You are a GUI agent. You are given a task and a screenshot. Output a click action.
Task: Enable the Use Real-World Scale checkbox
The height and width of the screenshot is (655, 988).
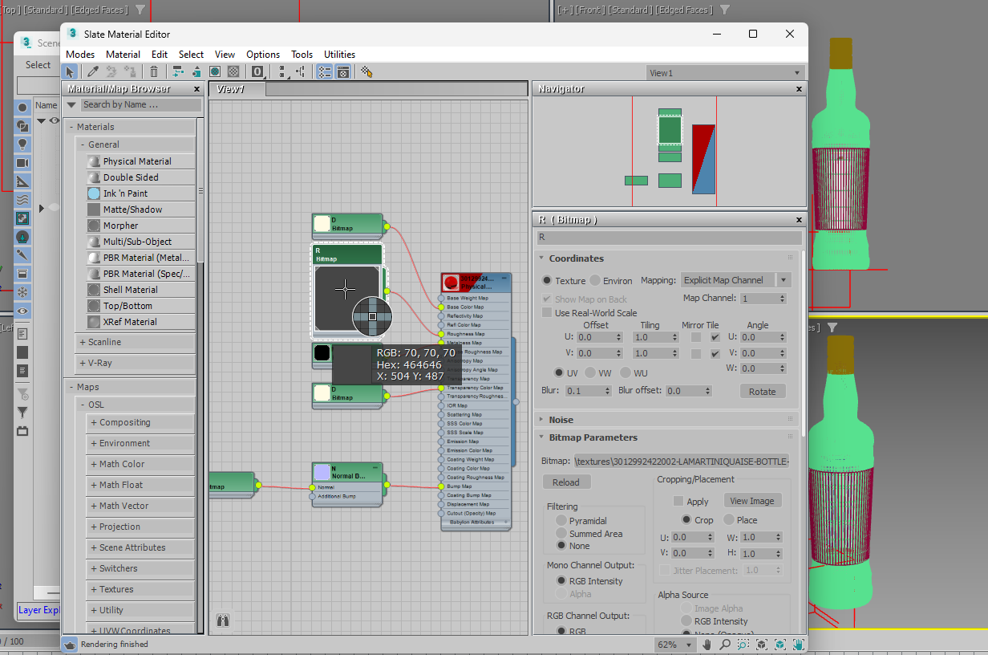(547, 313)
